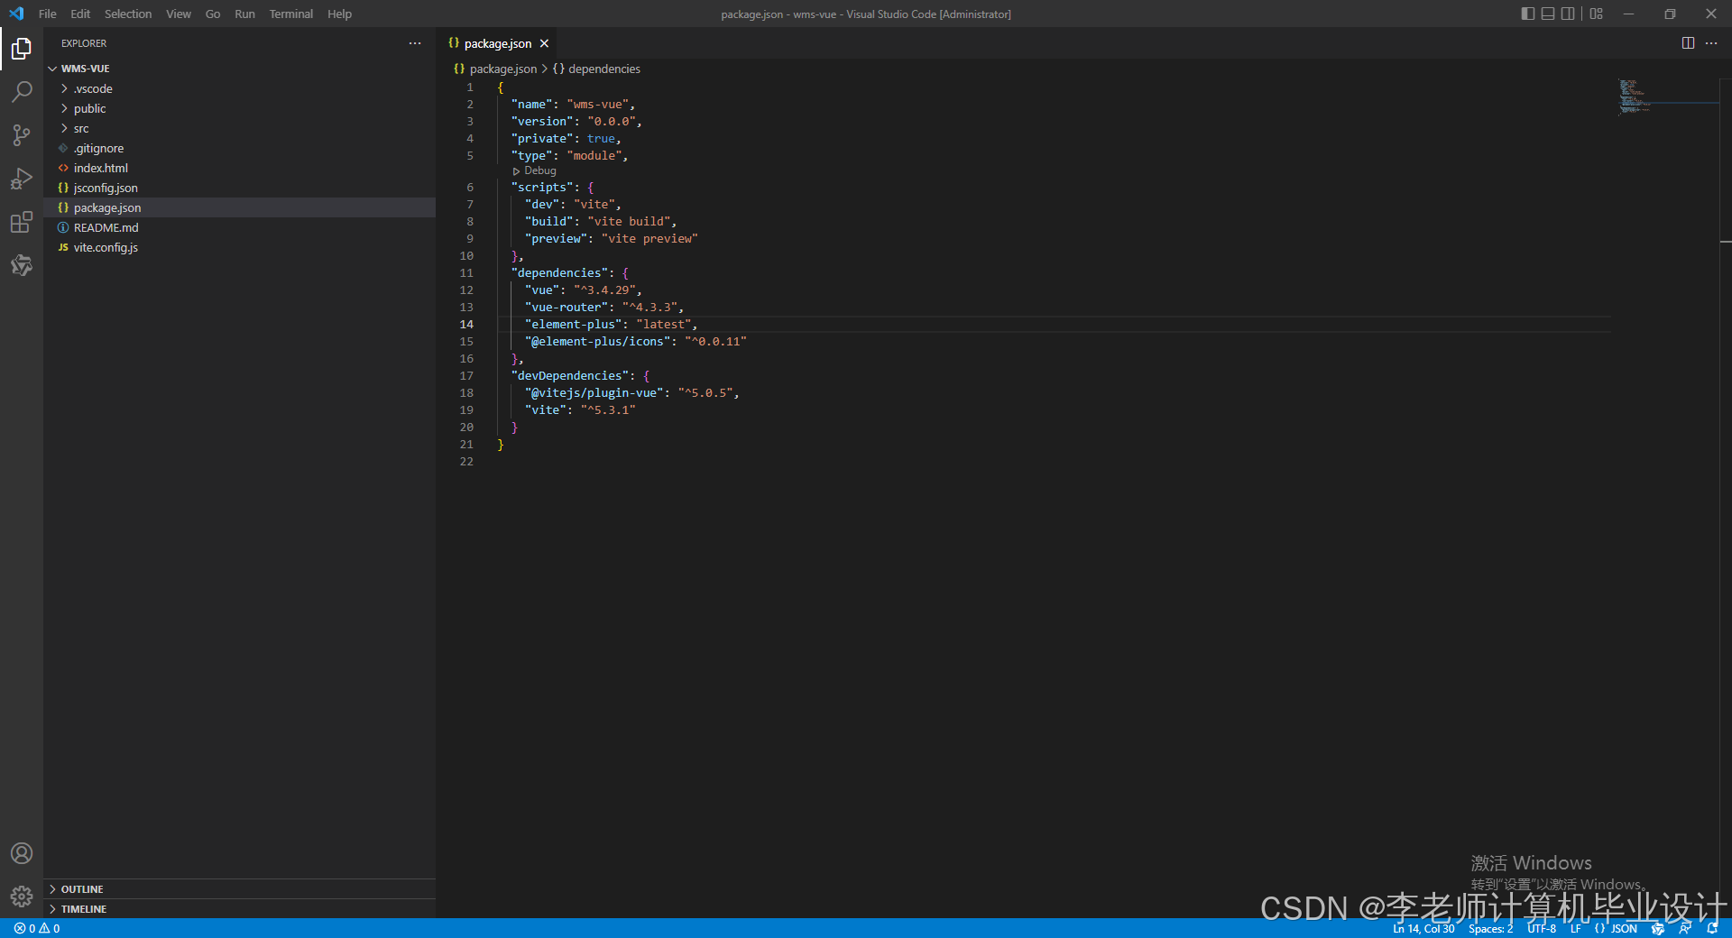This screenshot has height=938, width=1732.
Task: Toggle the primary sidebar visibility
Action: (1527, 14)
